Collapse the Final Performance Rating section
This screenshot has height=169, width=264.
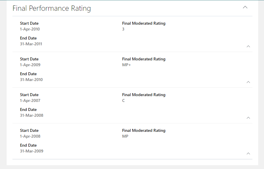pos(245,7)
